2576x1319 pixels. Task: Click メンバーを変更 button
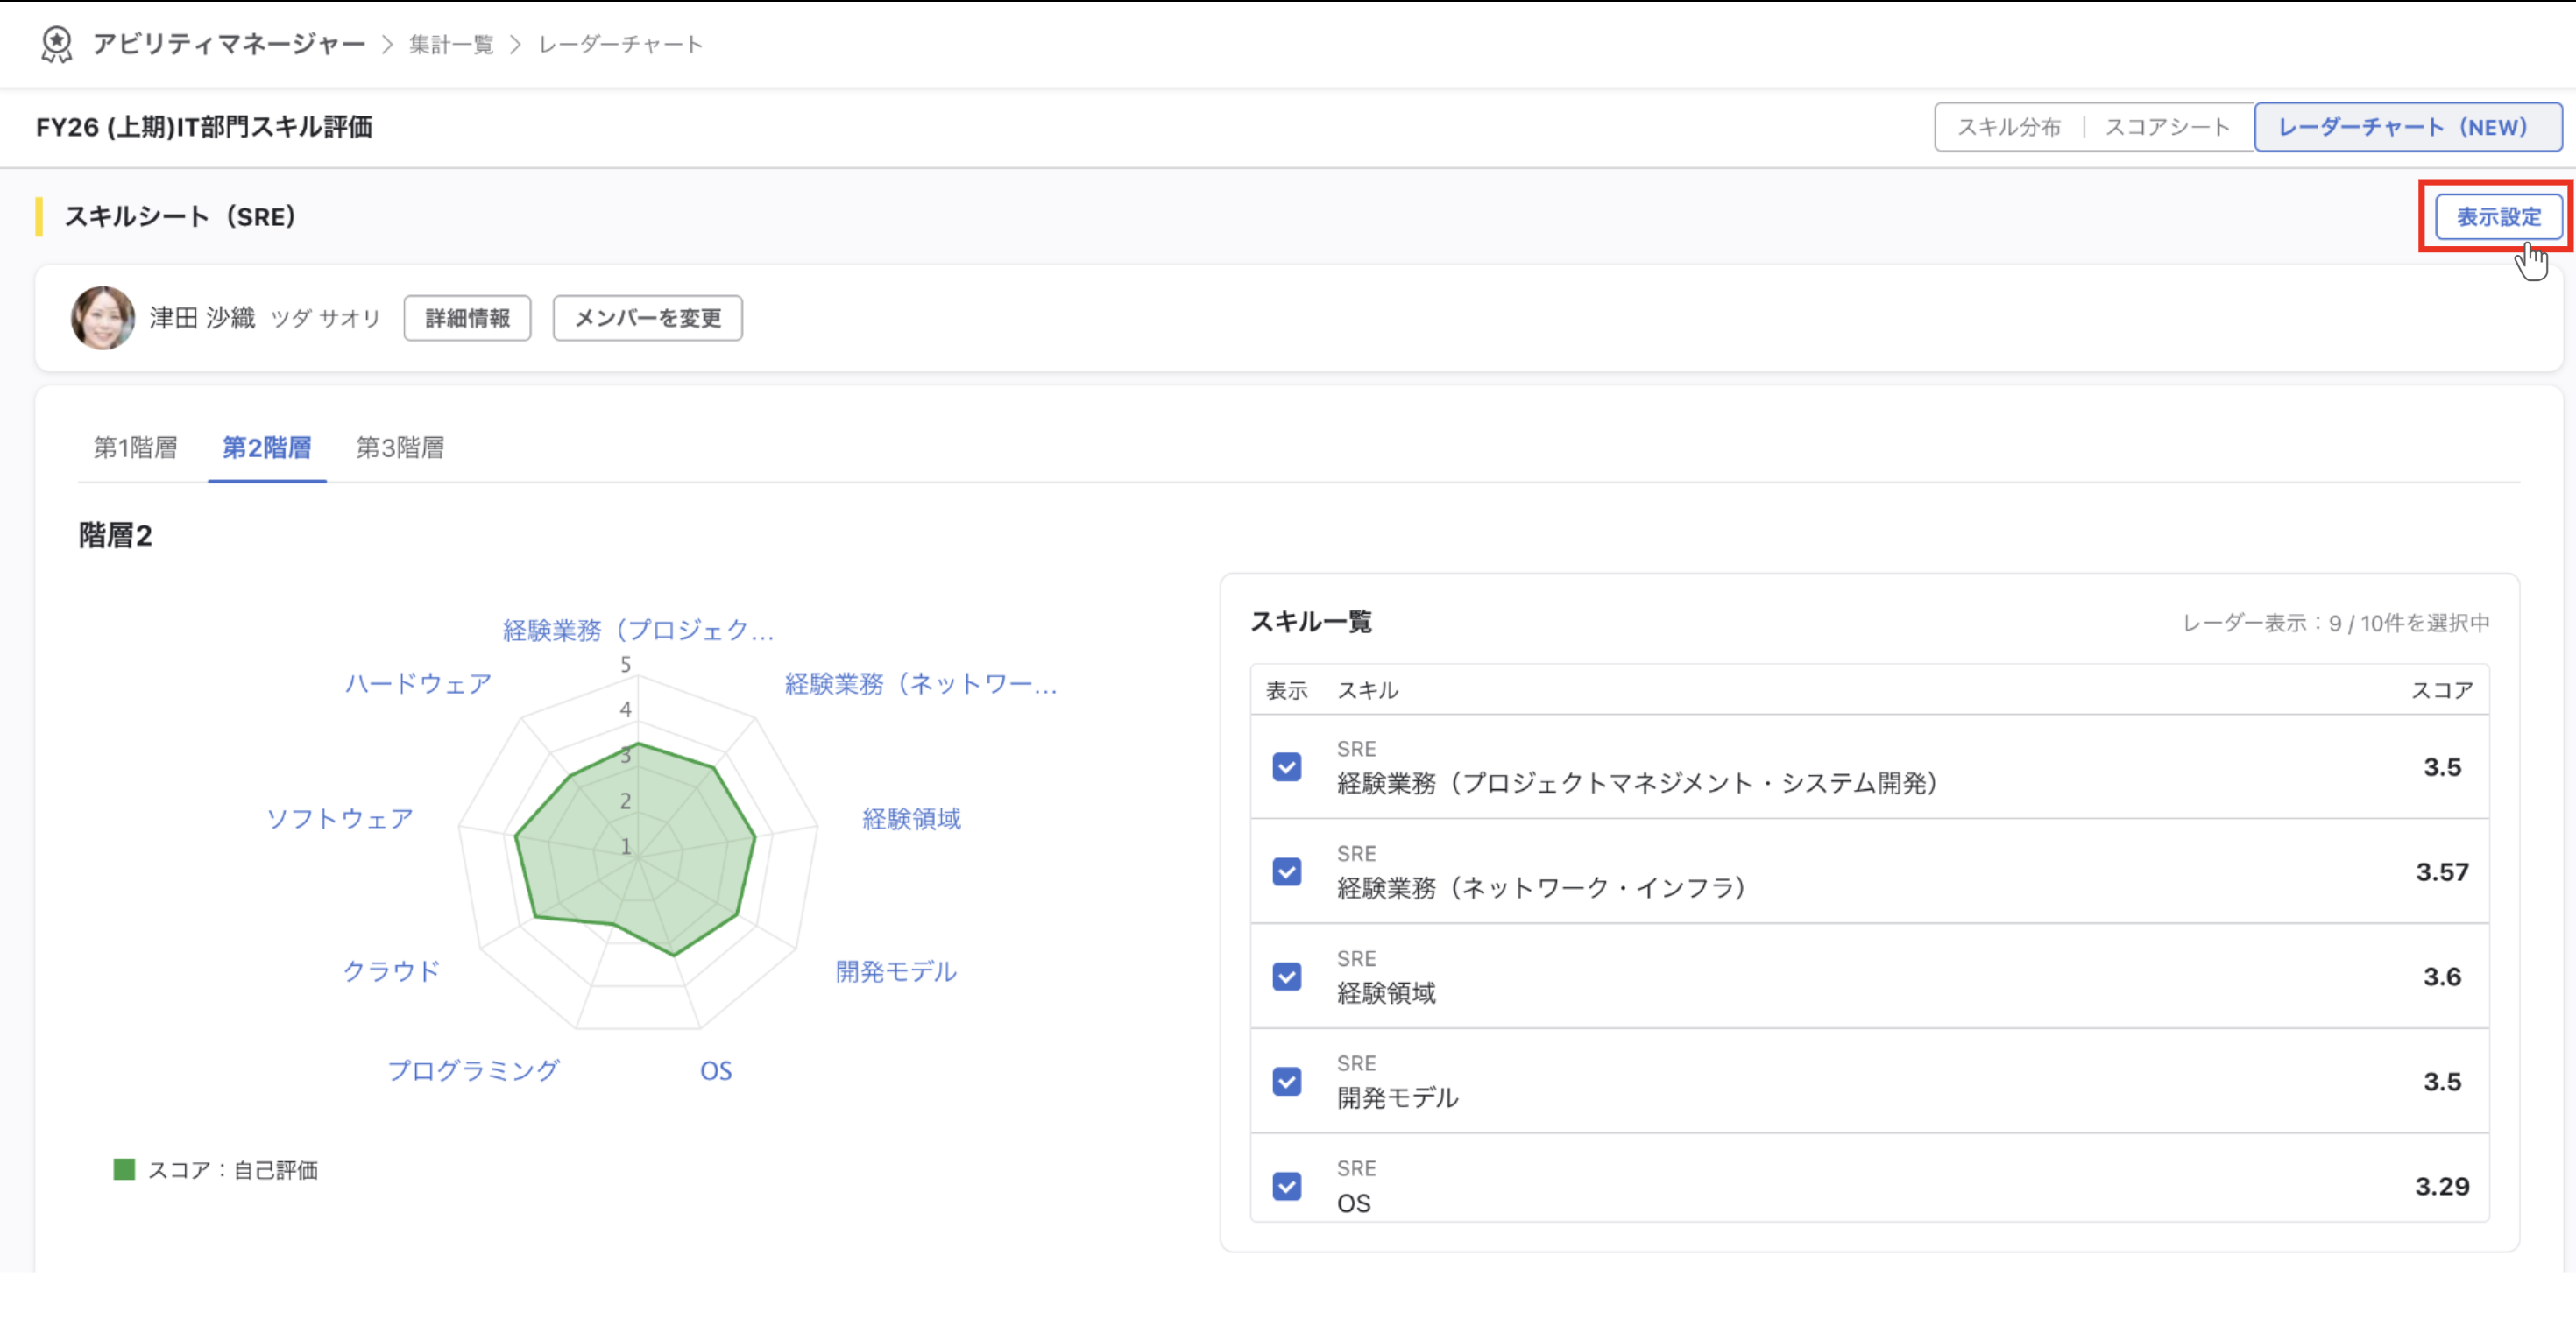click(x=647, y=318)
